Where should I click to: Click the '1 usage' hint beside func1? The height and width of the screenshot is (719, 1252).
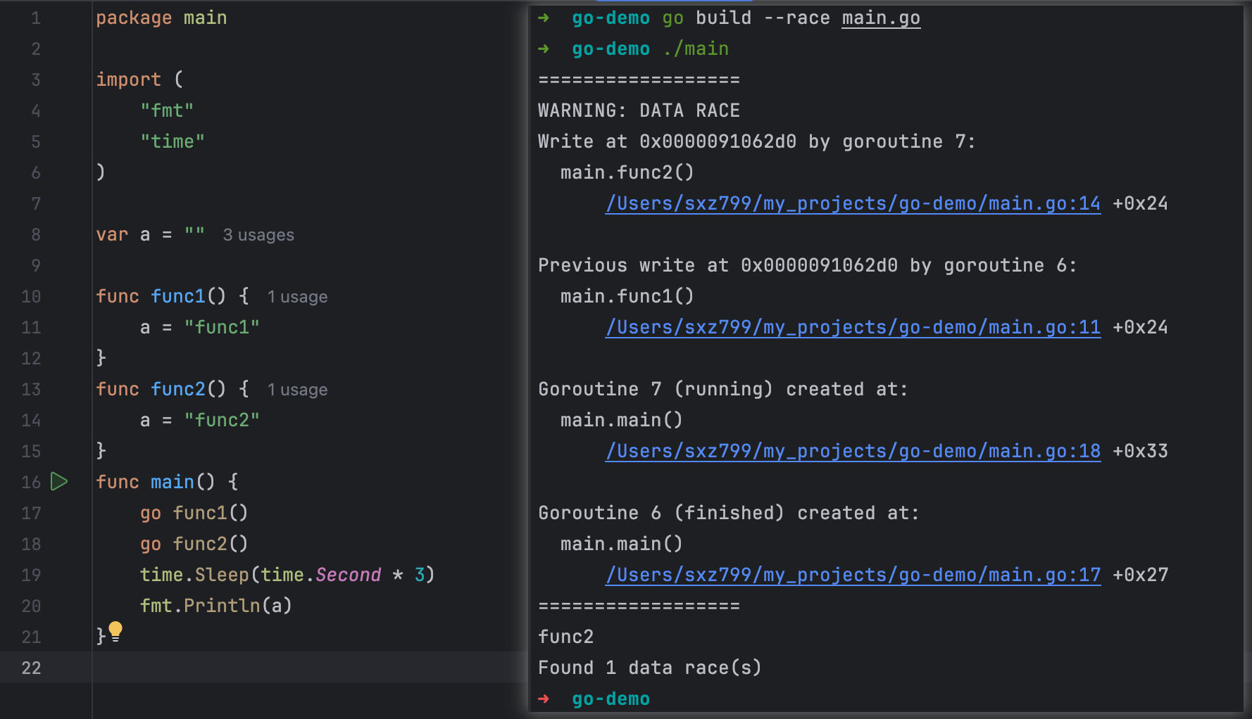pyautogui.click(x=297, y=297)
